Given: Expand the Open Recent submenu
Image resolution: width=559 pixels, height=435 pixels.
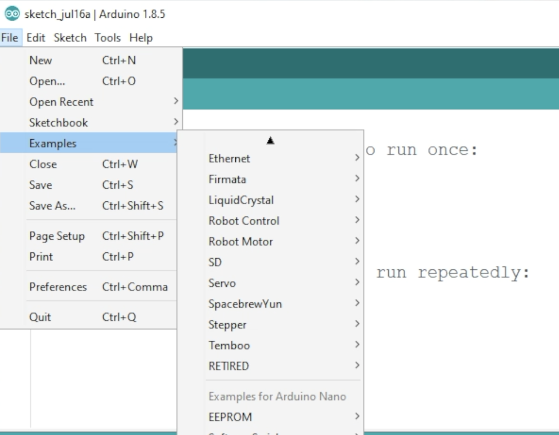Looking at the screenshot, I should coord(62,102).
